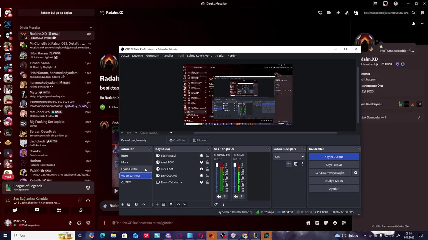This screenshot has width=428, height=240.
Task: Move source up in Kaynaklar toolbar
Action: tap(179, 204)
